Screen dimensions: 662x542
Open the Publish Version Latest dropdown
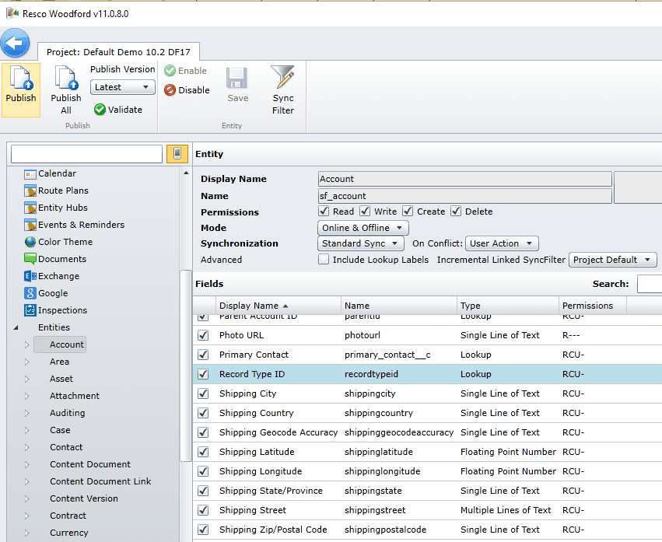pos(122,87)
